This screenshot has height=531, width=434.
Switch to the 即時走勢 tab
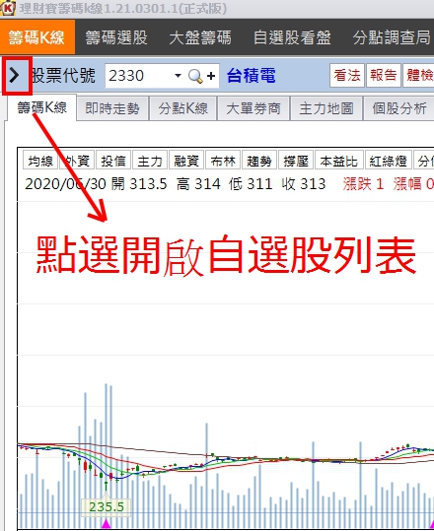[112, 108]
